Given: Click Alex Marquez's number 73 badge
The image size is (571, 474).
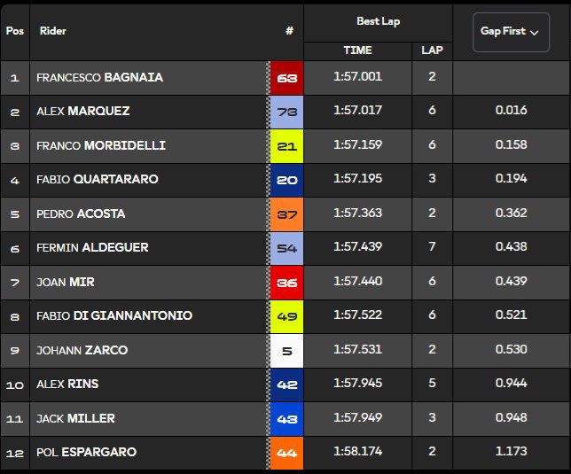Looking at the screenshot, I should 286,112.
